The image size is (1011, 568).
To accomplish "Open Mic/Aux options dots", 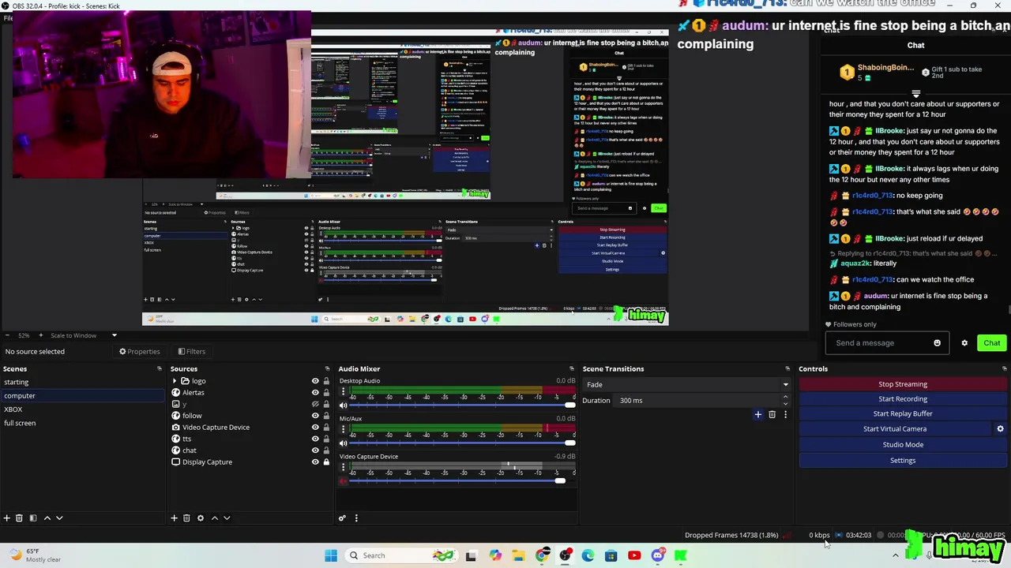I will (343, 429).
